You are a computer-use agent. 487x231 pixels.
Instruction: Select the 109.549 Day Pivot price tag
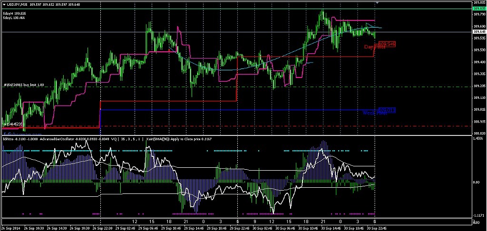[x=387, y=44]
